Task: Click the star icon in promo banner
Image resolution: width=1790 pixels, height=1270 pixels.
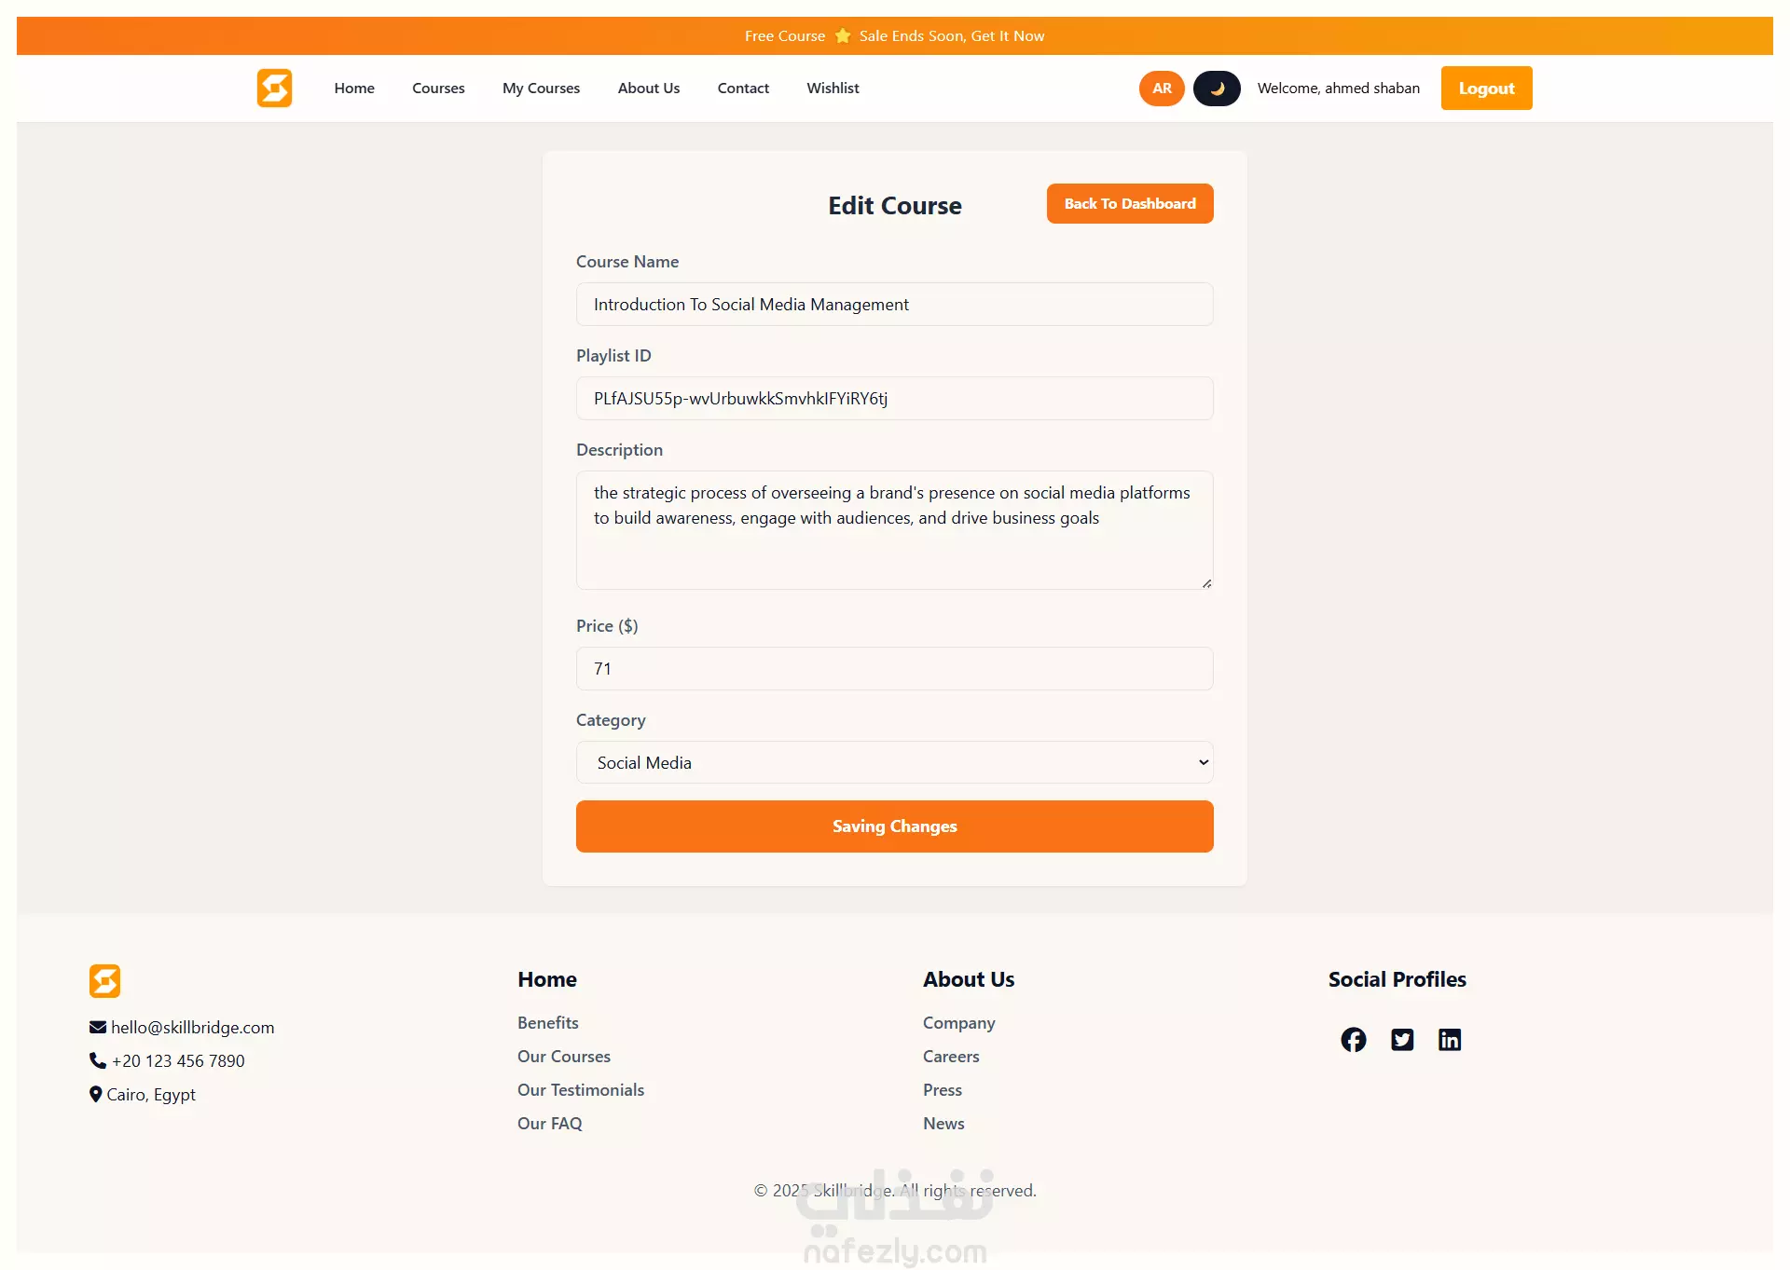Action: (x=843, y=36)
